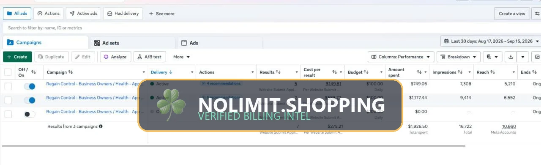Show All ads view
This screenshot has width=541, height=165.
tap(17, 14)
